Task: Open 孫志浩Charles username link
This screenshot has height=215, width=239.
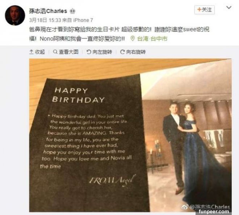Action: click(x=48, y=11)
